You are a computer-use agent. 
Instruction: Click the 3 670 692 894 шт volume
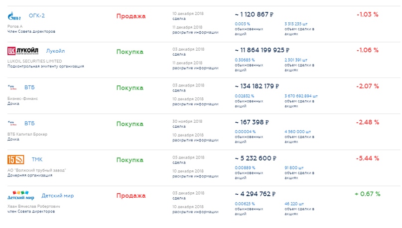tap(301, 96)
